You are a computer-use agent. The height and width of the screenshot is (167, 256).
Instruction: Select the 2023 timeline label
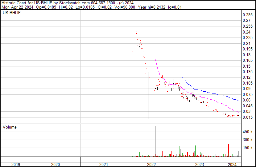coord(200,165)
